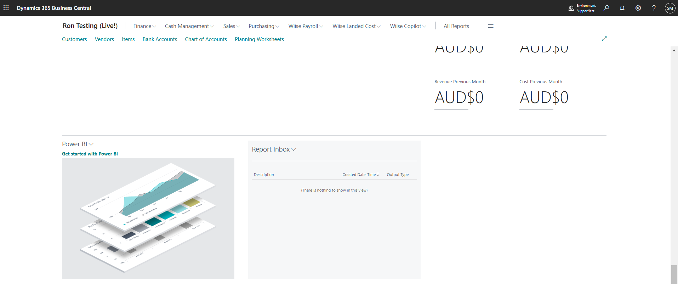The width and height of the screenshot is (678, 284).
Task: Expand the Finance menu
Action: 144,26
